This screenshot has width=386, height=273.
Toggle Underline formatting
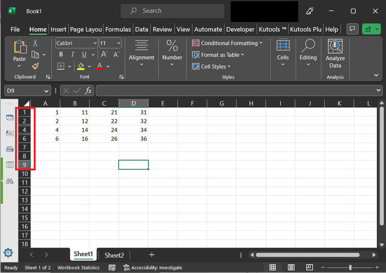[x=84, y=54]
